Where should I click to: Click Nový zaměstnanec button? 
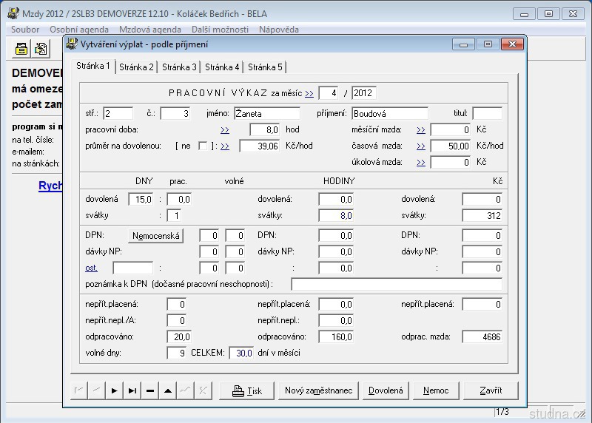tap(318, 390)
